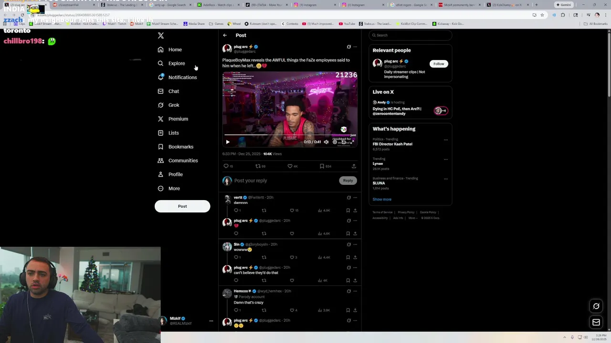Like plug arc's can't believe reply

292,280
